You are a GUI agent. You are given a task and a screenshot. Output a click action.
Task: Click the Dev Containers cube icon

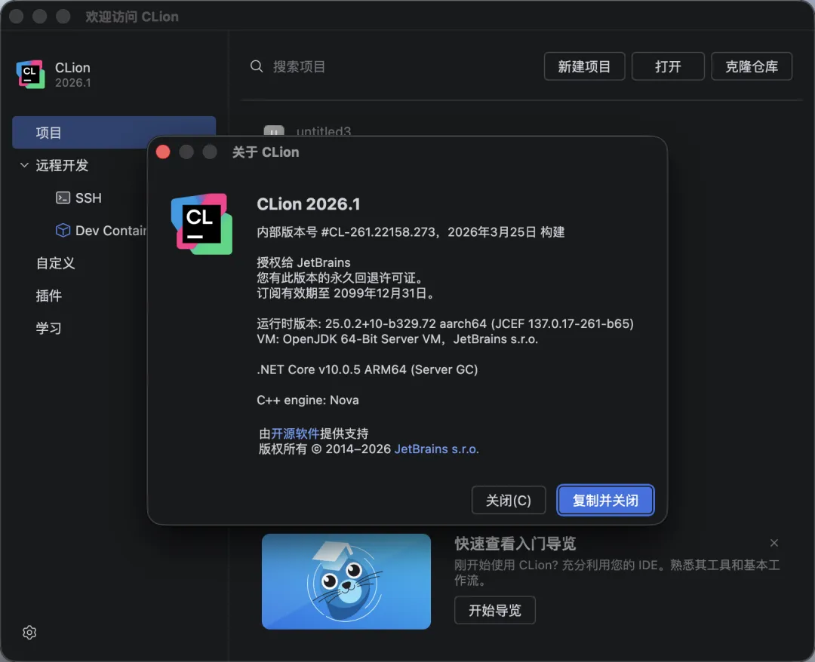click(63, 231)
